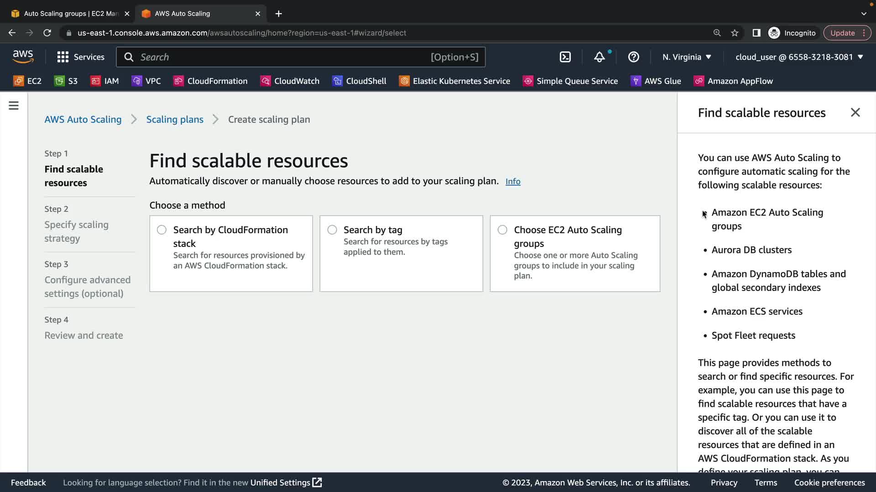Select Search by CloudFormation stack radio
Viewport: 876px width, 492px height.
162,230
